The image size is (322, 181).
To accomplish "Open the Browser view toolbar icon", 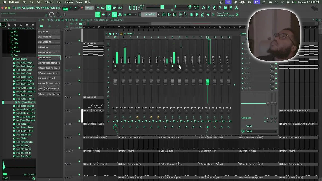I will pyautogui.click(x=186, y=15).
